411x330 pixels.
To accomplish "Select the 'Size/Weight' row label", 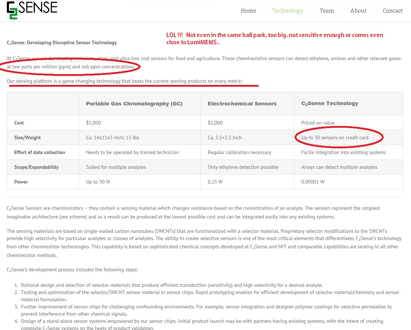I will click(27, 137).
